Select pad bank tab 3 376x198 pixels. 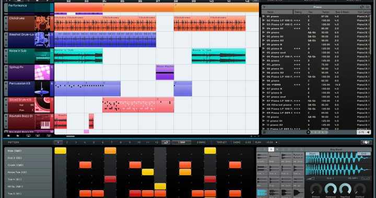[271, 150]
